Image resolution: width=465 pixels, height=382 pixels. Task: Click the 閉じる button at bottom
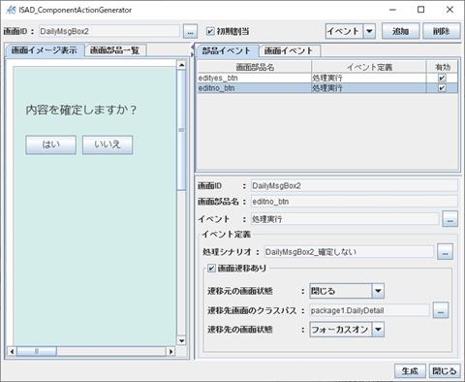(445, 371)
